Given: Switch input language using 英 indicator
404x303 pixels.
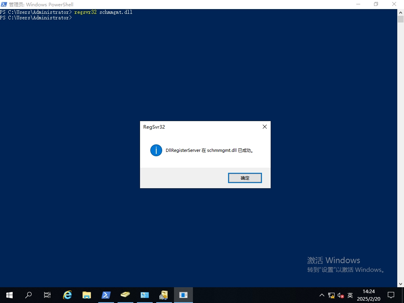Looking at the screenshot, I should [350, 295].
